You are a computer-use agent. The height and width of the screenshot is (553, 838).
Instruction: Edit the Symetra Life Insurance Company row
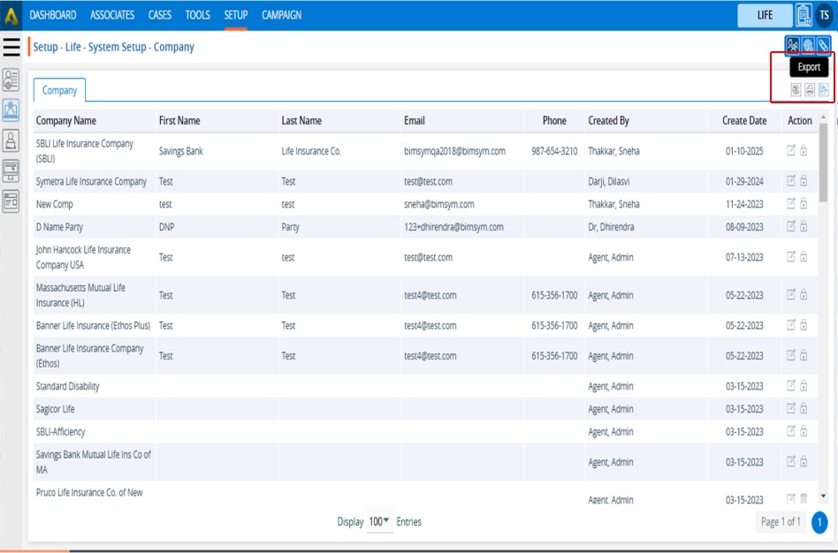pos(791,181)
